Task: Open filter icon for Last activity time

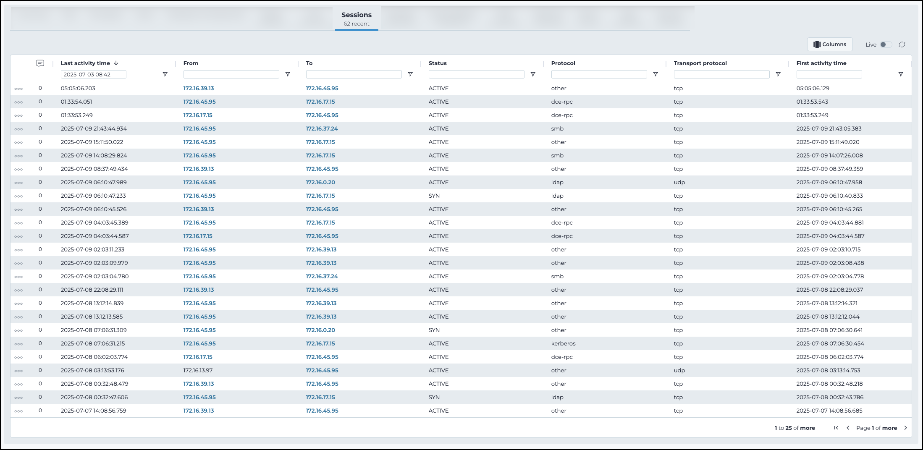Action: pyautogui.click(x=165, y=74)
